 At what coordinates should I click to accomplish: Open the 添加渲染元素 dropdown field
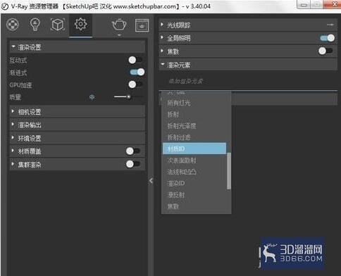coord(248,82)
